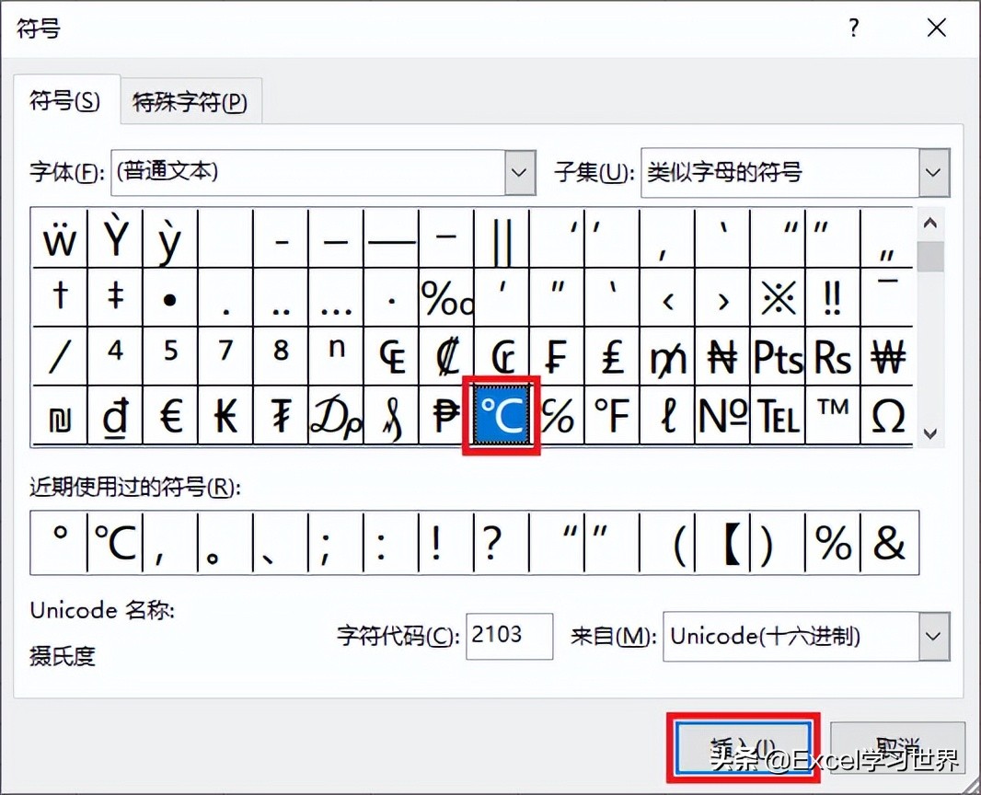The width and height of the screenshot is (981, 795).
Task: Select the € euro symbol in the grid
Action: pos(169,415)
